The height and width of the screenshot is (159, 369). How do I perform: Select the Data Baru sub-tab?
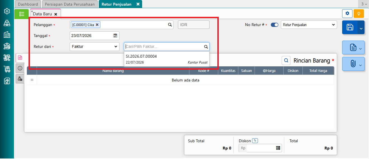coord(42,14)
